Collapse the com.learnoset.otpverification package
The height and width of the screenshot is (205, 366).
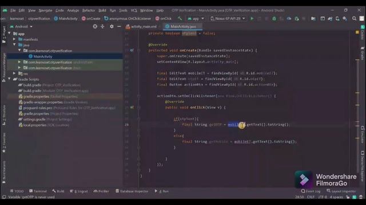19,51
